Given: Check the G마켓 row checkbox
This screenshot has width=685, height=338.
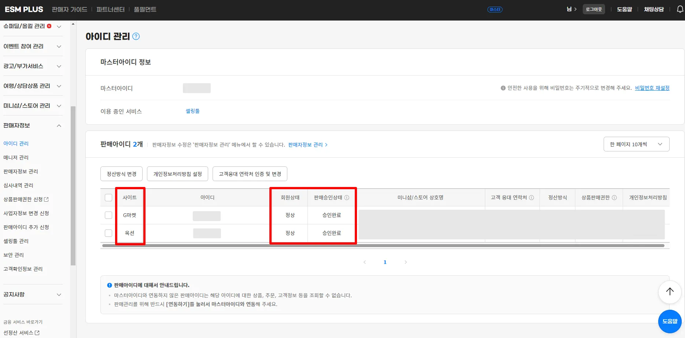Looking at the screenshot, I should [108, 215].
